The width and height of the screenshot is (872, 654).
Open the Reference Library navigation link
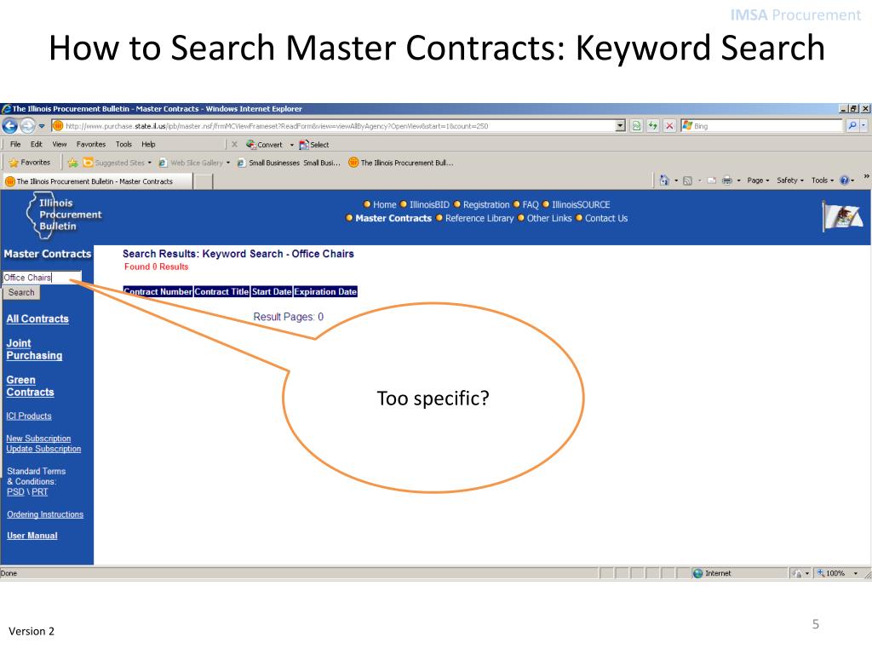pos(479,219)
